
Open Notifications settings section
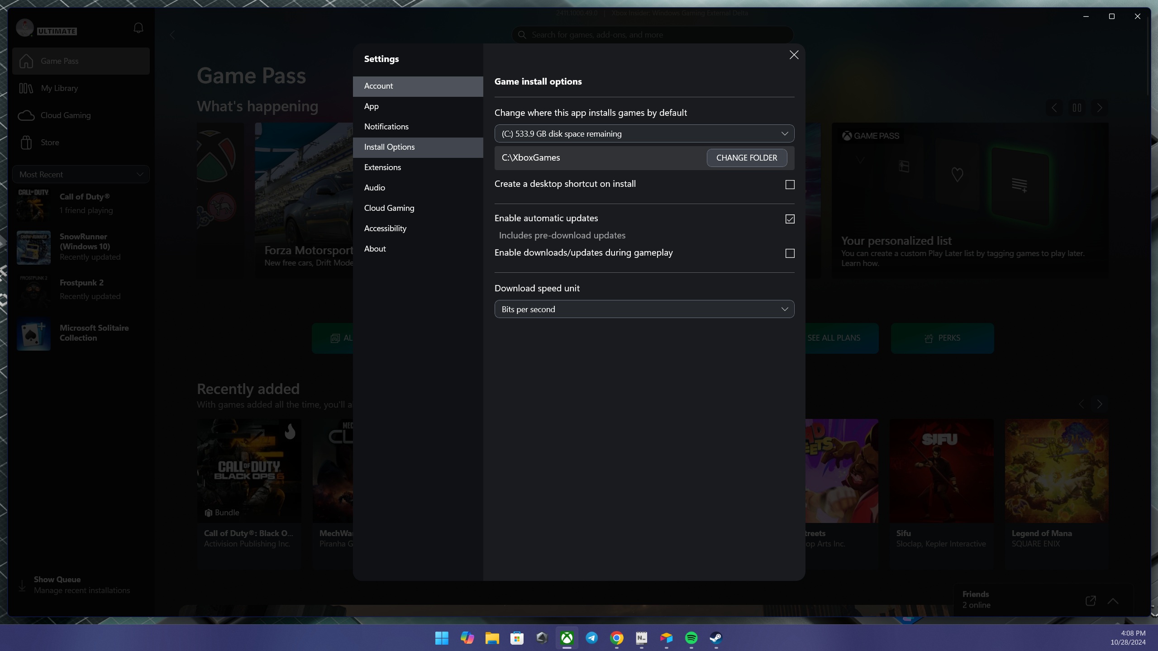click(386, 126)
